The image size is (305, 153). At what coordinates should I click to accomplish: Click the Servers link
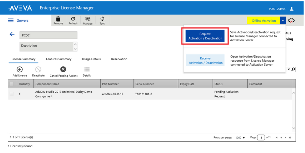[x=23, y=20]
